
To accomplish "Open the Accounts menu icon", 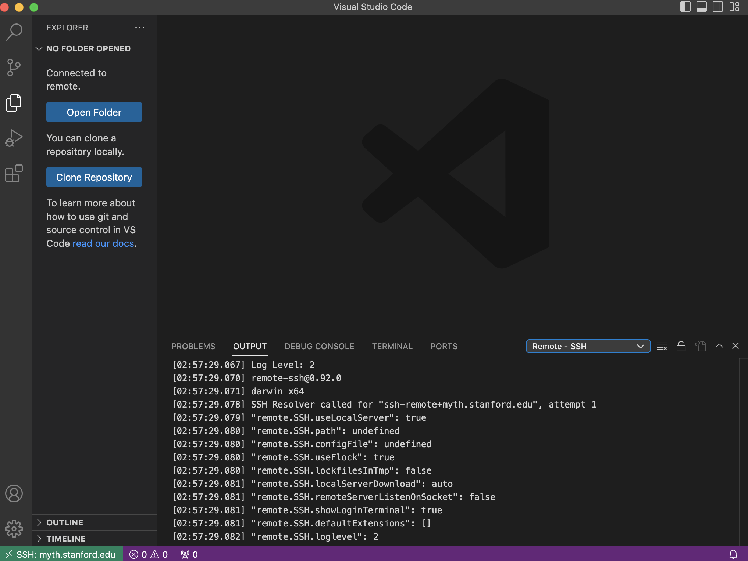I will click(x=14, y=493).
